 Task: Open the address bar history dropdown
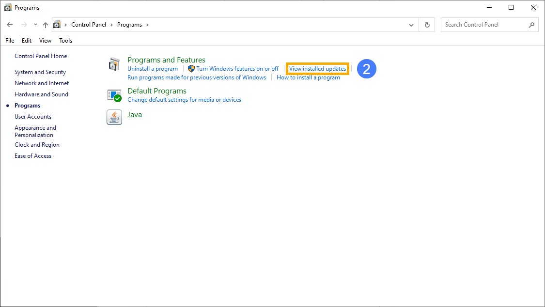tap(411, 25)
